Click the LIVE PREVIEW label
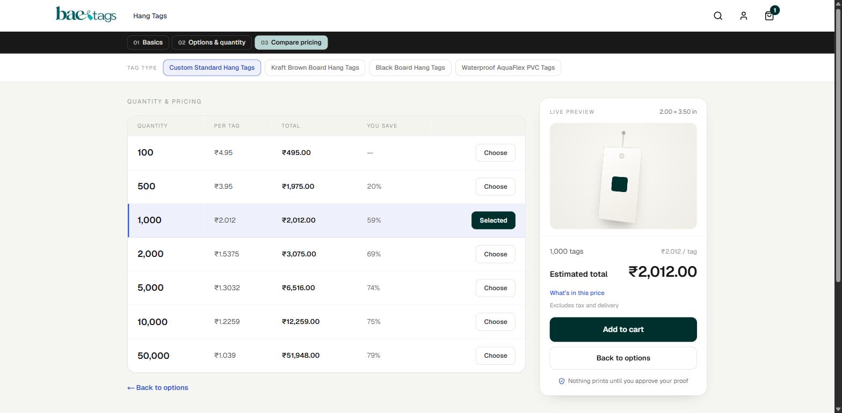 pyautogui.click(x=572, y=112)
